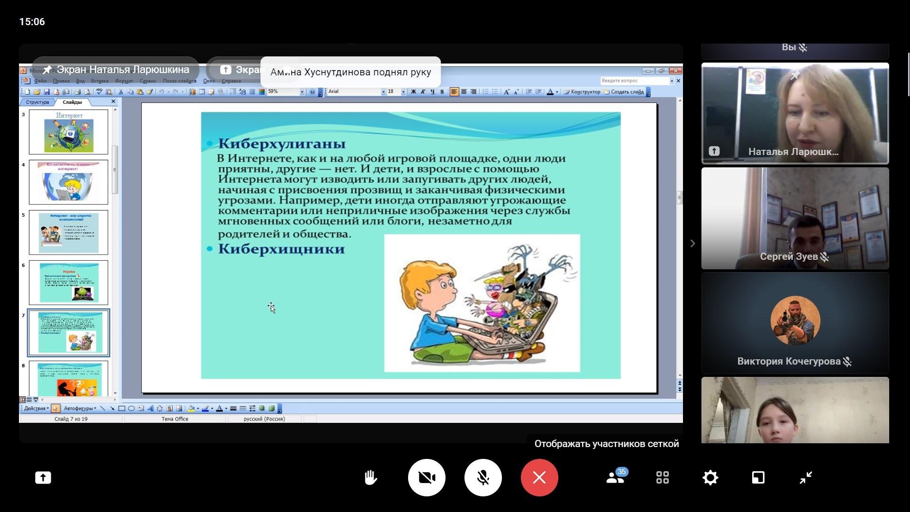910x512 pixels.
Task: Click Виктория Кочегурова avatar tile
Action: tap(795, 321)
